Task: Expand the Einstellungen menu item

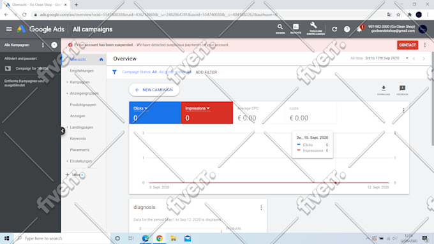Action: point(81,161)
